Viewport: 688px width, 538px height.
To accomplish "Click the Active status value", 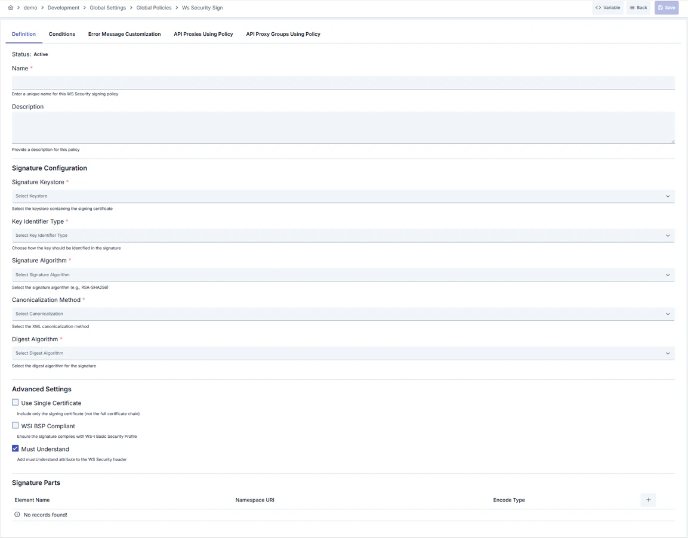I will (41, 54).
